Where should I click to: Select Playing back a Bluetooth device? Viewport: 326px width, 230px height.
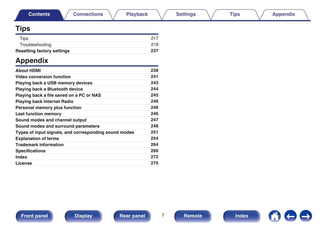click(x=49, y=89)
